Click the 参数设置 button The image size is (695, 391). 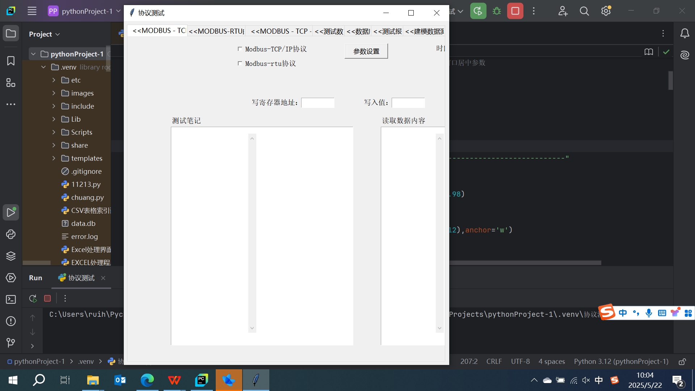coord(366,51)
